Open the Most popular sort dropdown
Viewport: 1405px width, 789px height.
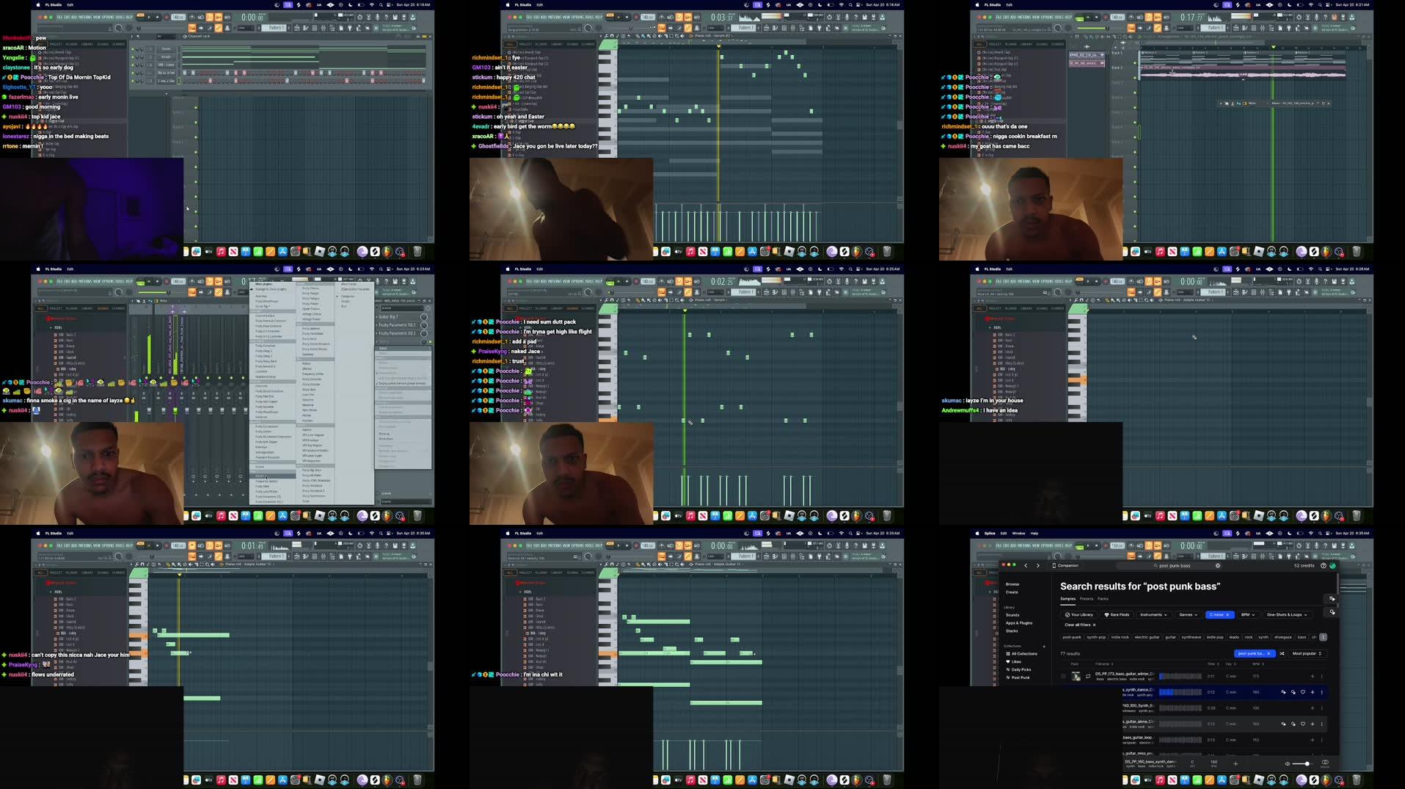[x=1308, y=653]
